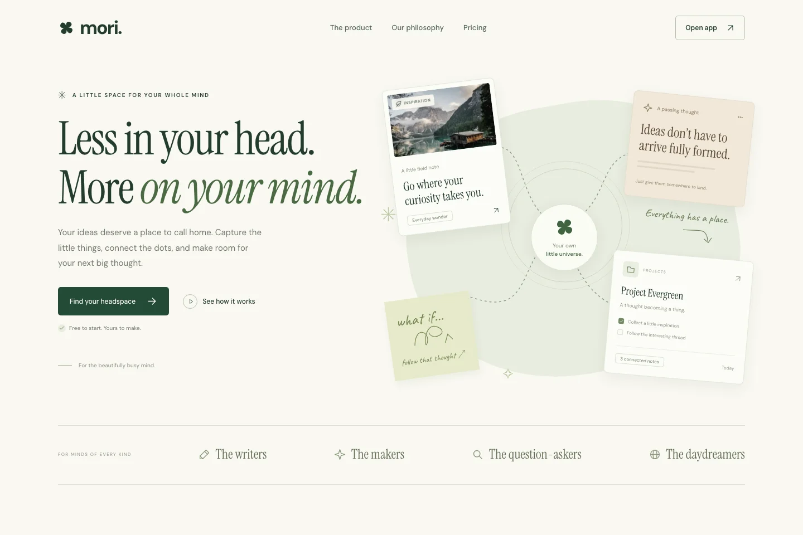The width and height of the screenshot is (803, 535).
Task: Open the field note card arrow icon
Action: pyautogui.click(x=496, y=210)
